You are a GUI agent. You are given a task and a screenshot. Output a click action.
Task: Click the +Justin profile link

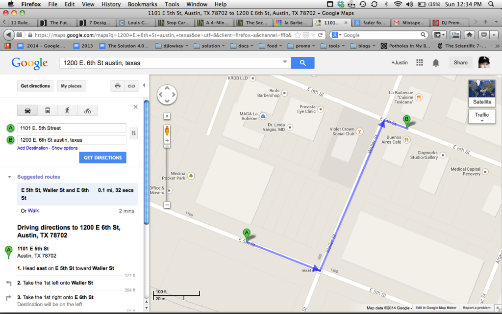click(399, 62)
